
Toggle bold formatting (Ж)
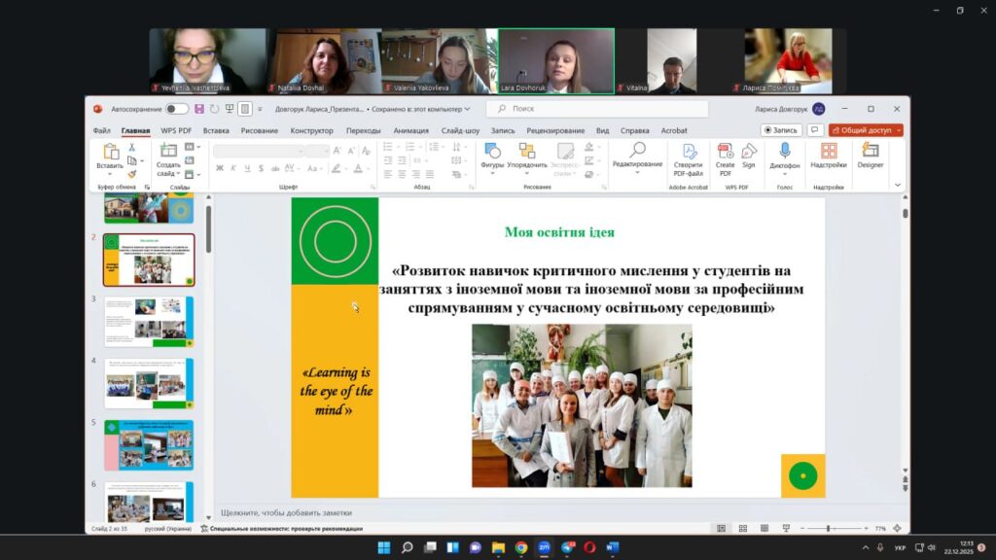click(220, 166)
